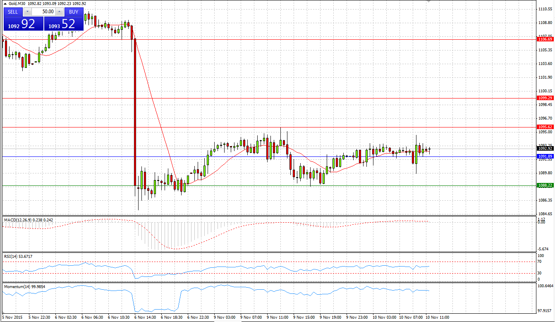Decrease trade volume with the down arrow
Screen dimensions: 555x322
28,12
